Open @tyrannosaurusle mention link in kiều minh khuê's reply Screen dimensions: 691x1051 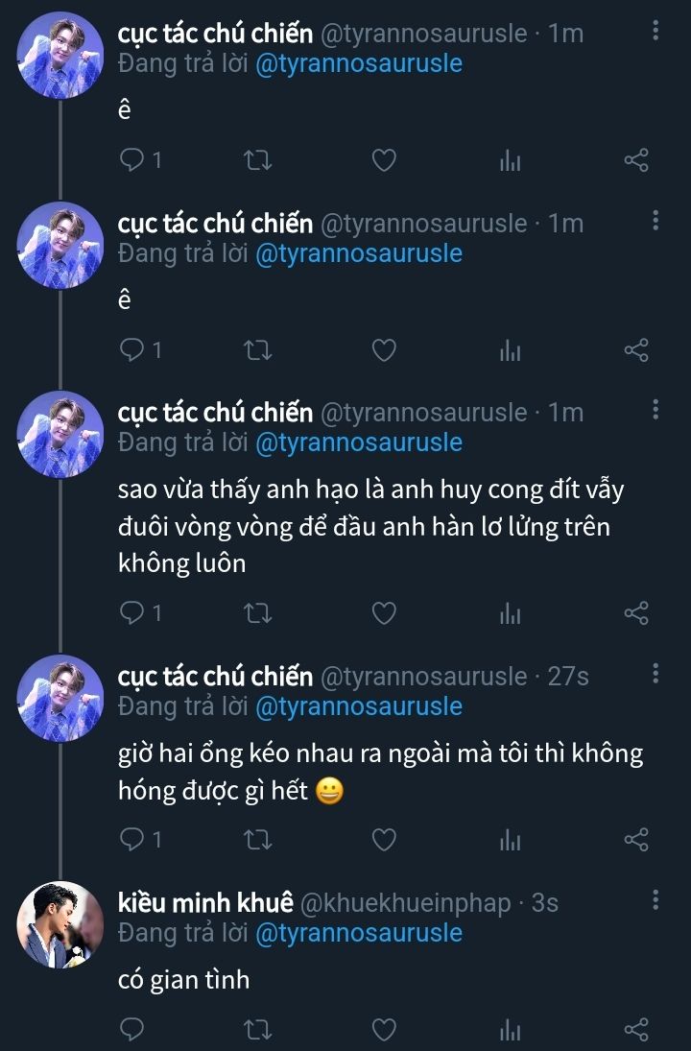click(358, 932)
